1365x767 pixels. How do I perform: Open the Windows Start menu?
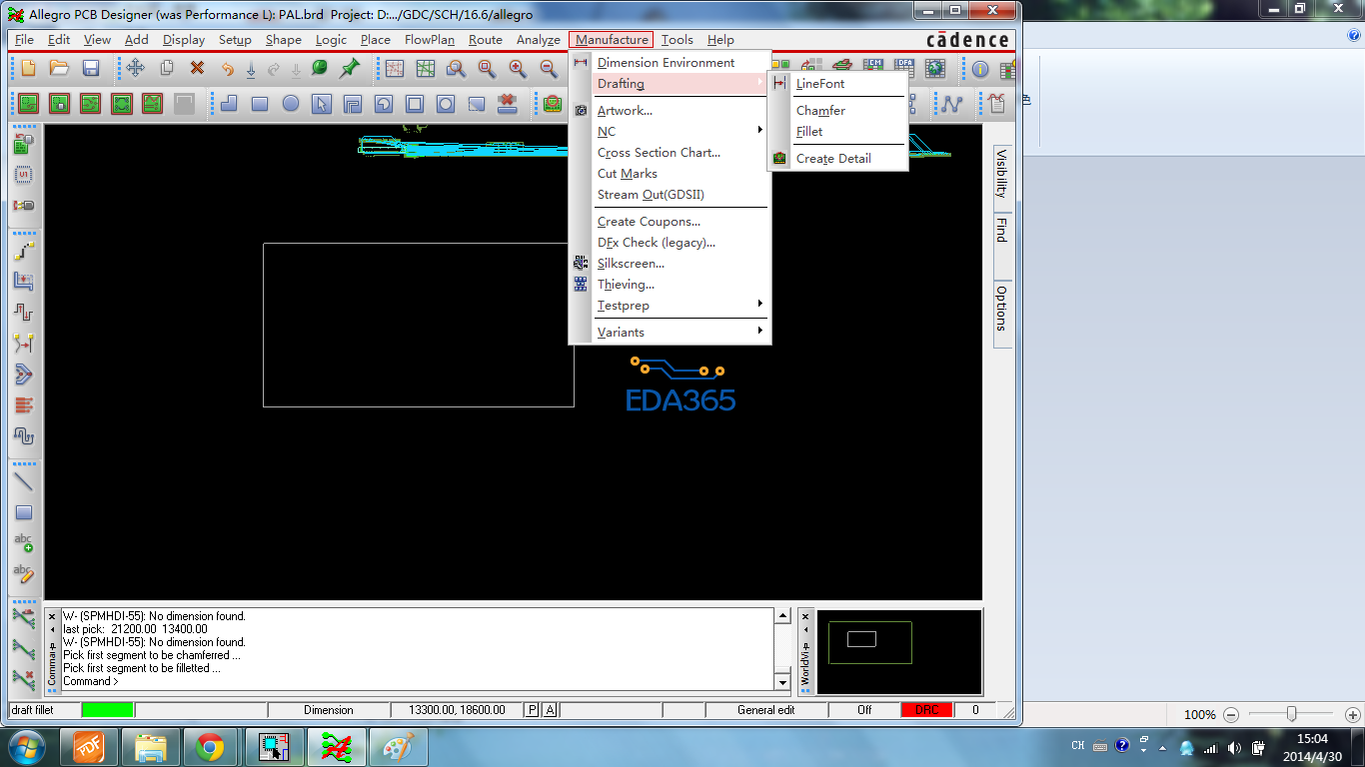pos(25,747)
